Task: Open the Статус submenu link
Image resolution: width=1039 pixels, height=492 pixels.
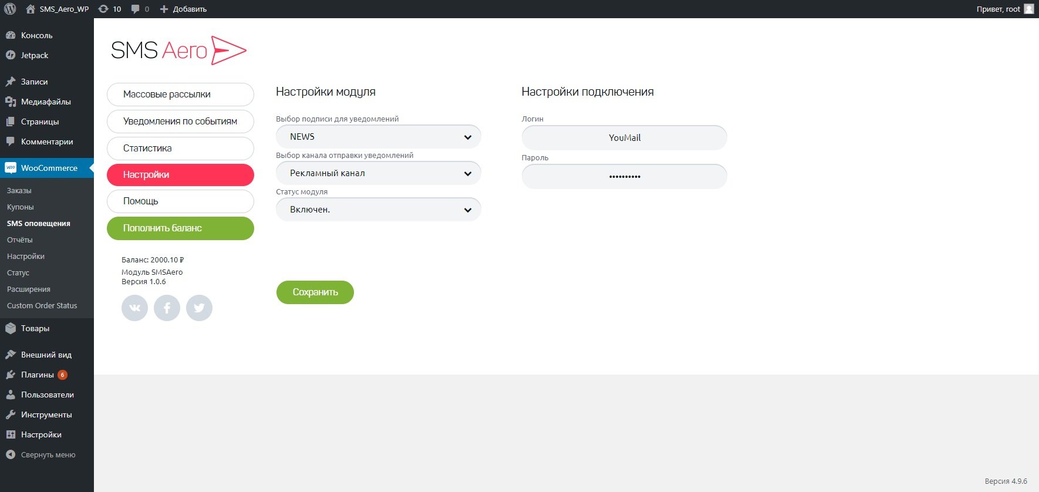Action: [18, 272]
